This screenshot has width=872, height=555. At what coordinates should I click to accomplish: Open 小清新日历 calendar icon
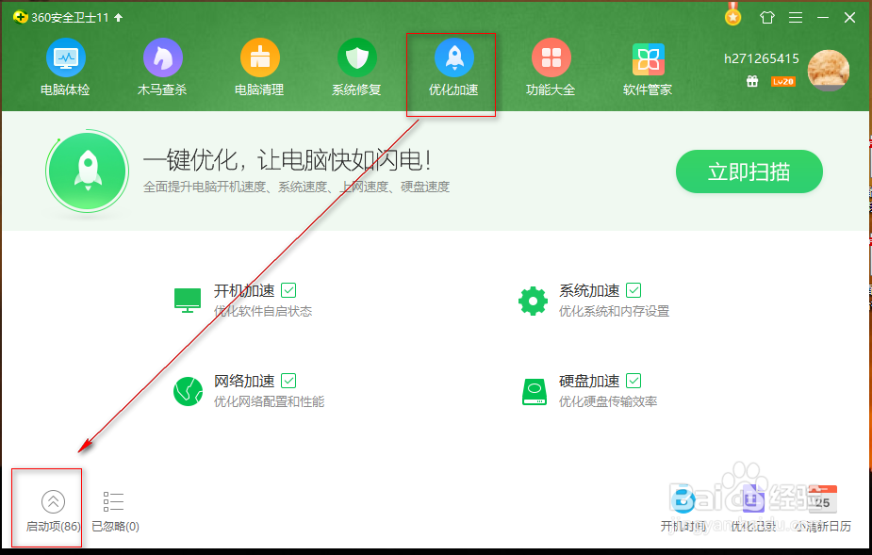coord(822,498)
